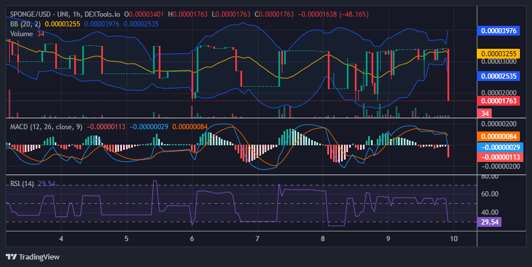Click the 0.00002000 price axis label
This screenshot has height=267, width=532.
pos(499,93)
